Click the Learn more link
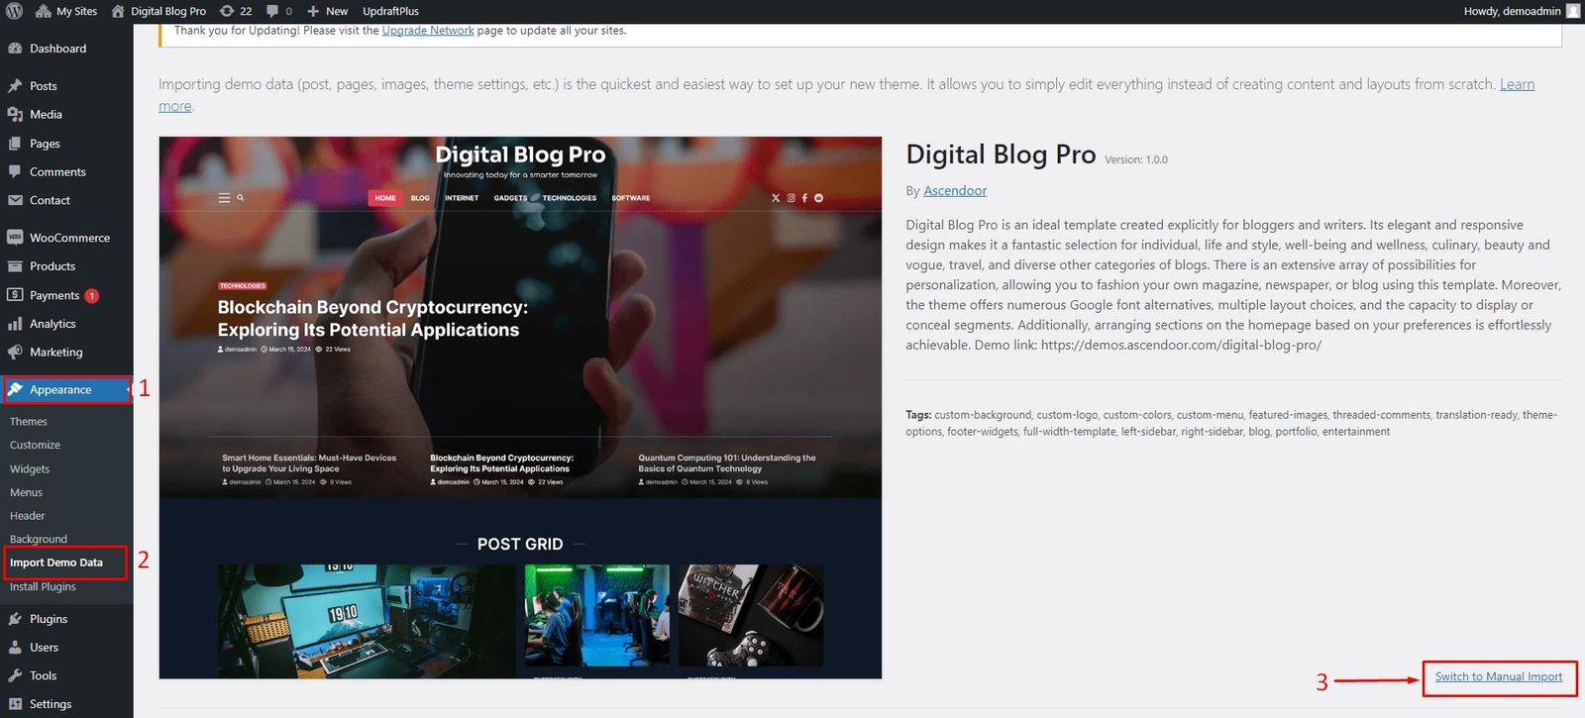 pyautogui.click(x=1517, y=84)
